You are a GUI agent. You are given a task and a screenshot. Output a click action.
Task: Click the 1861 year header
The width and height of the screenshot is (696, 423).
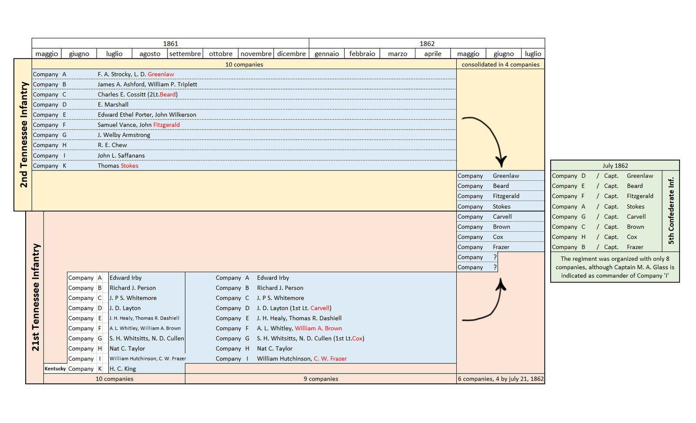171,43
